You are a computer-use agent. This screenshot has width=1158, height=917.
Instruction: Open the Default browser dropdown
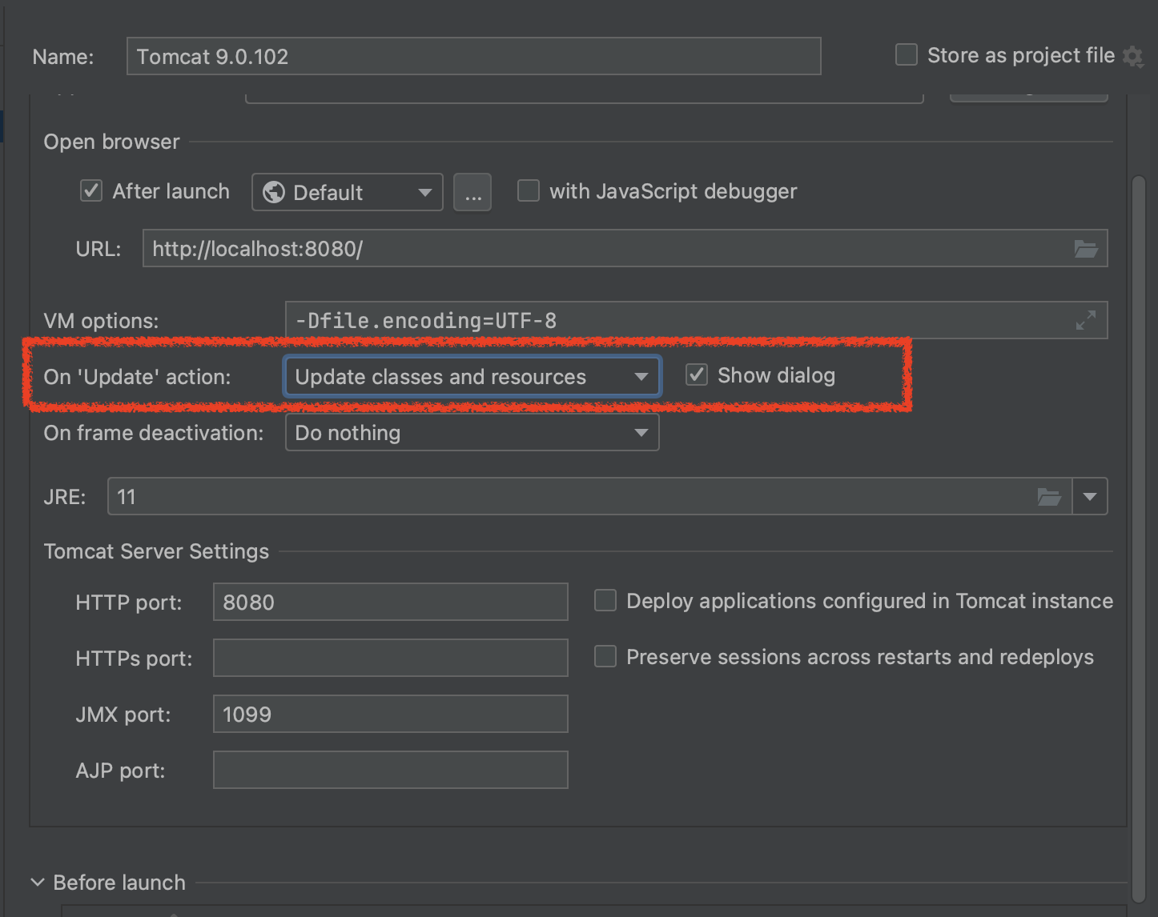coord(348,192)
